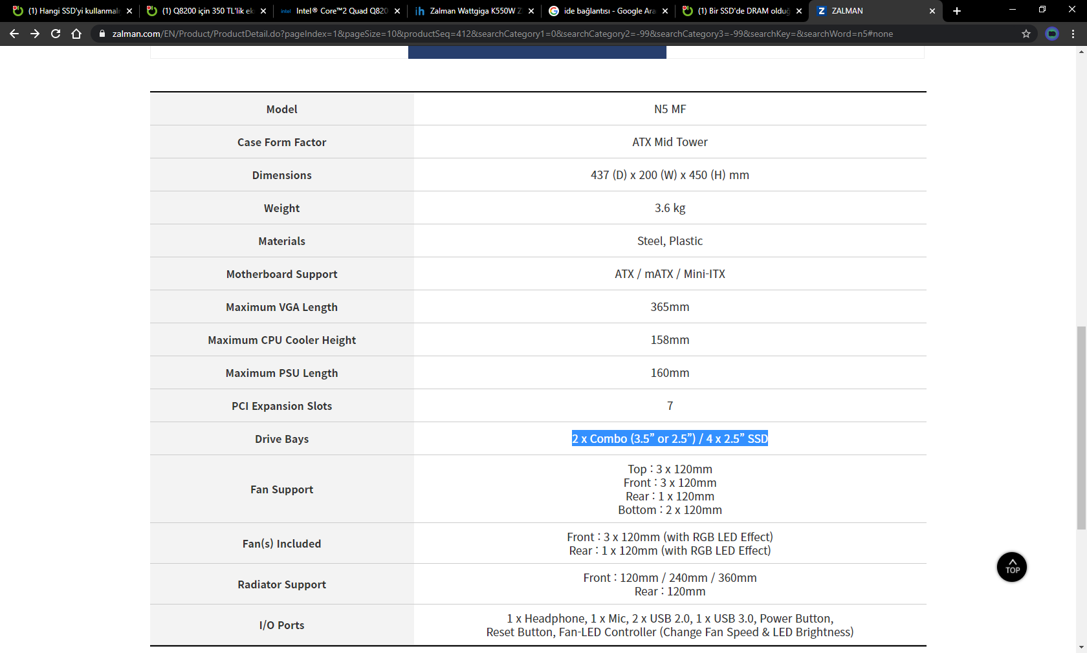Close the ZALMAN tab

932,11
